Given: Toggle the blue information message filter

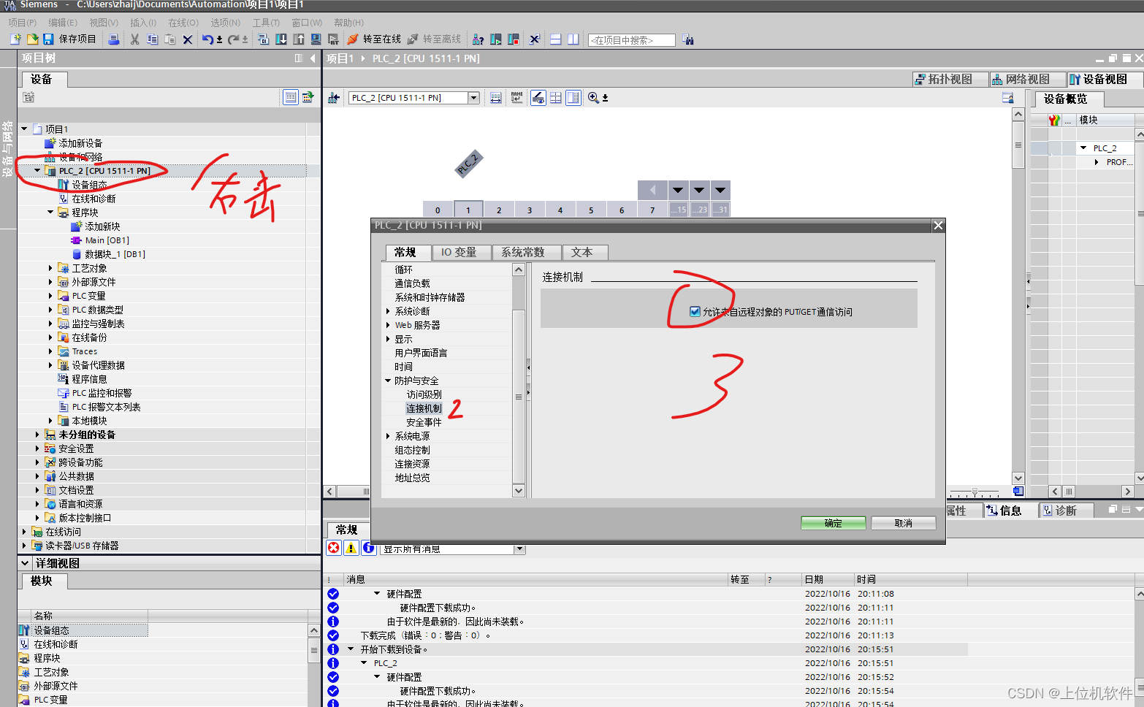Looking at the screenshot, I should (369, 548).
